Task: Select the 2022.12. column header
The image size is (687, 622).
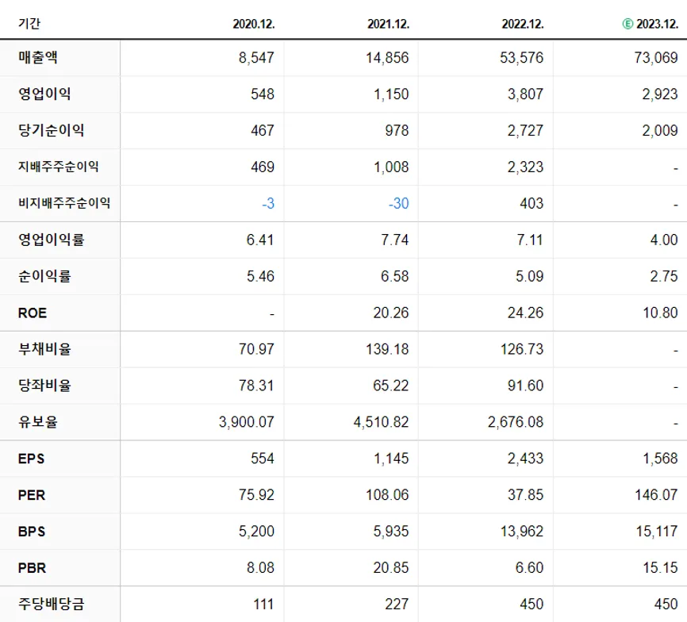Action: click(x=523, y=24)
